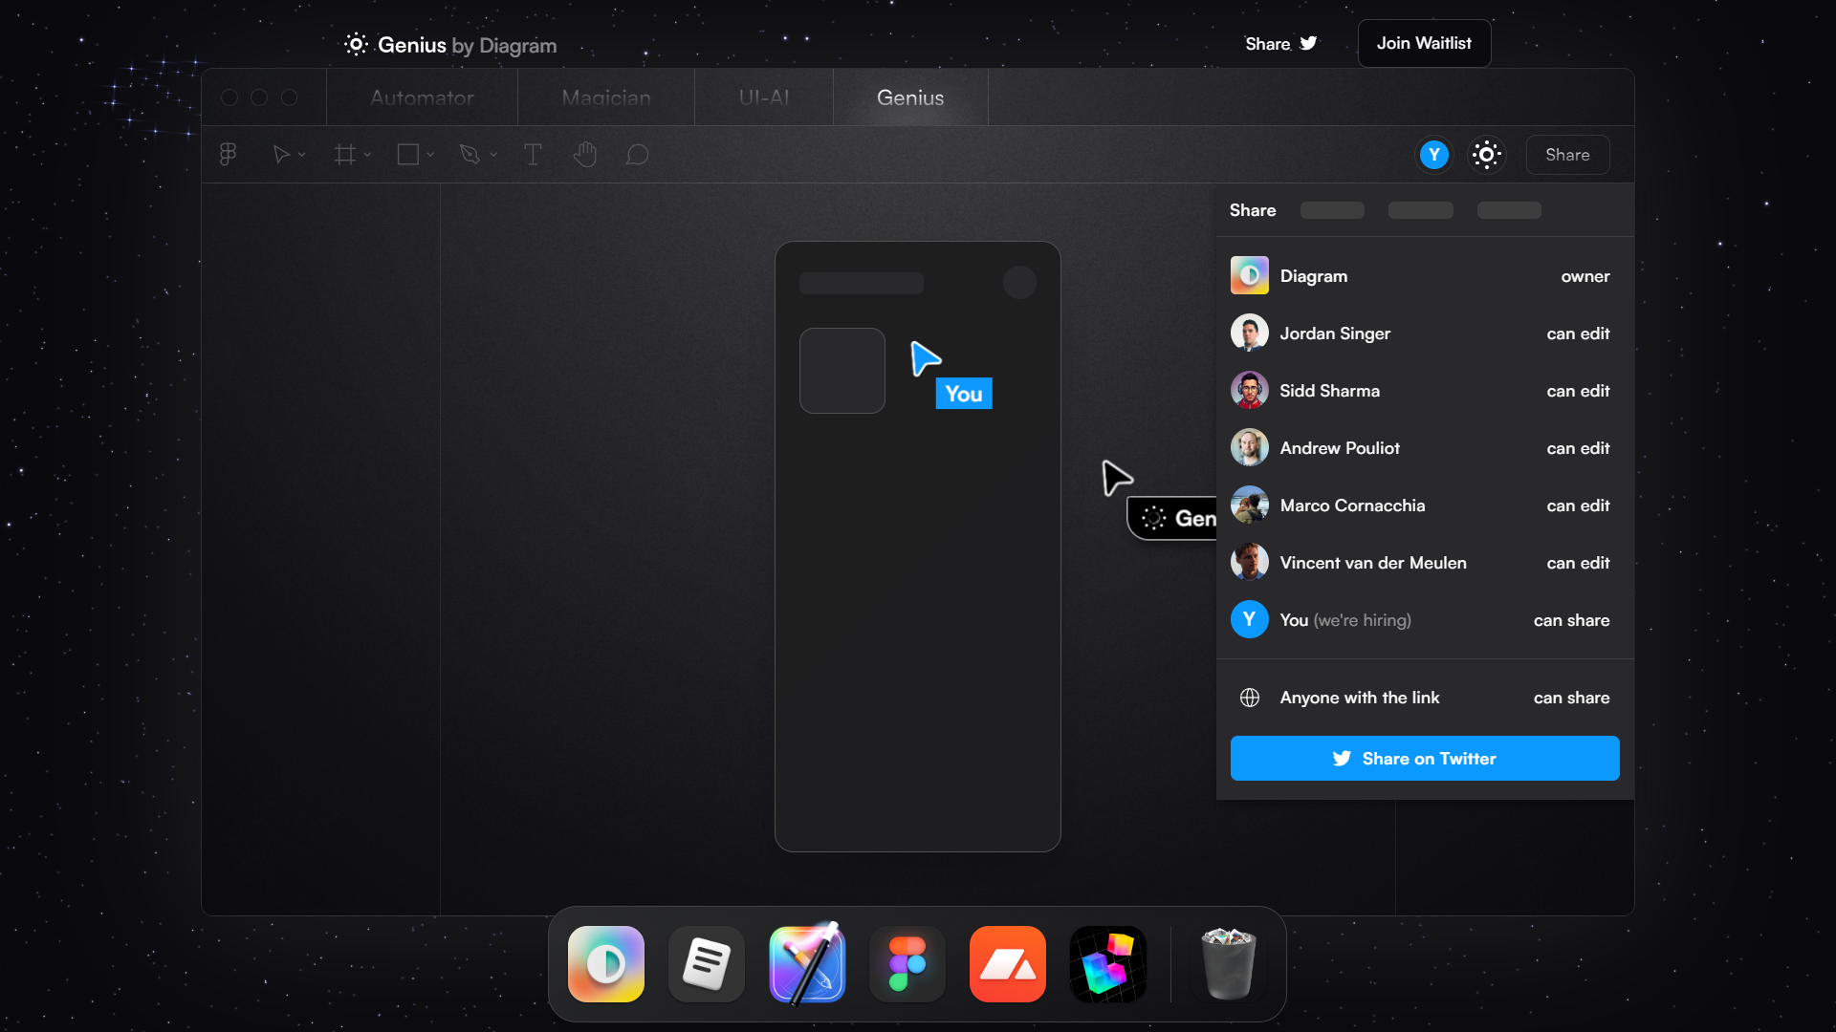Click the owner label next to Diagram
Viewport: 1836px width, 1032px height.
coord(1585,276)
